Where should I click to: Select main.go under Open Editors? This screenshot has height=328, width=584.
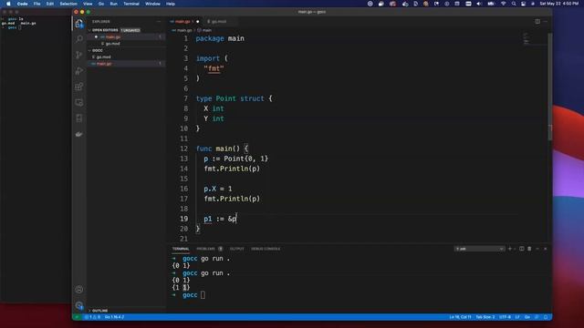127,36
